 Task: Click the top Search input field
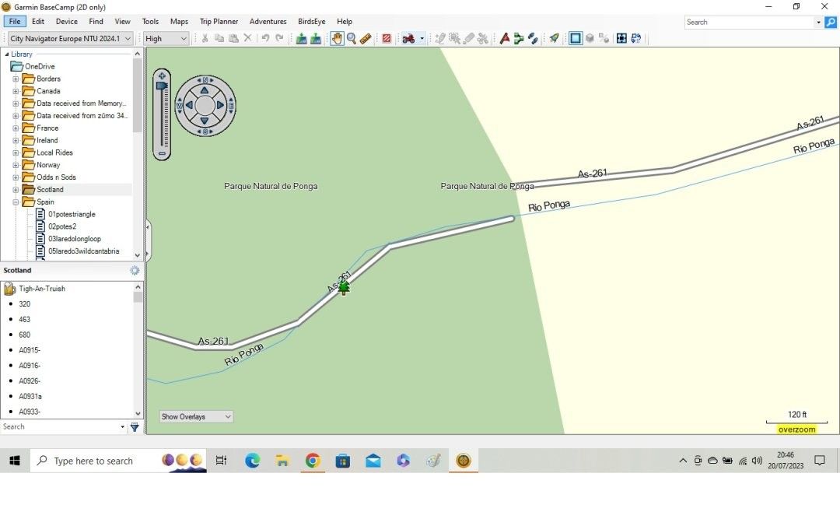[749, 22]
